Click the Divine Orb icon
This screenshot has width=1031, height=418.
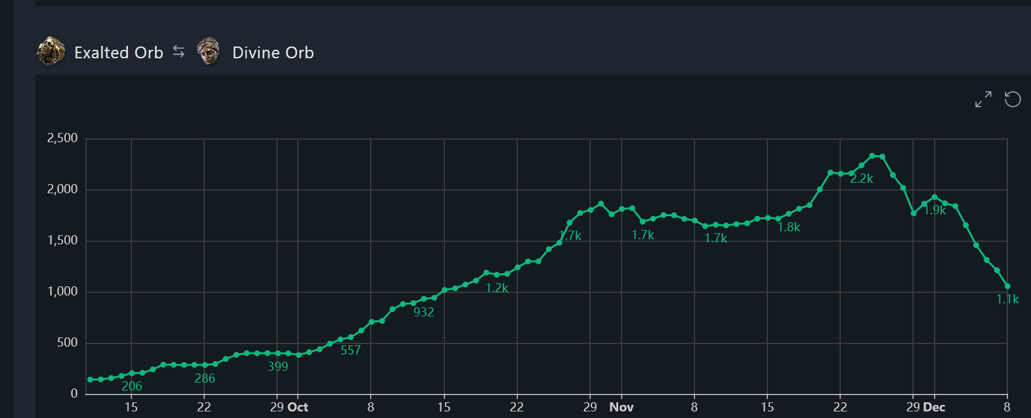pos(208,52)
